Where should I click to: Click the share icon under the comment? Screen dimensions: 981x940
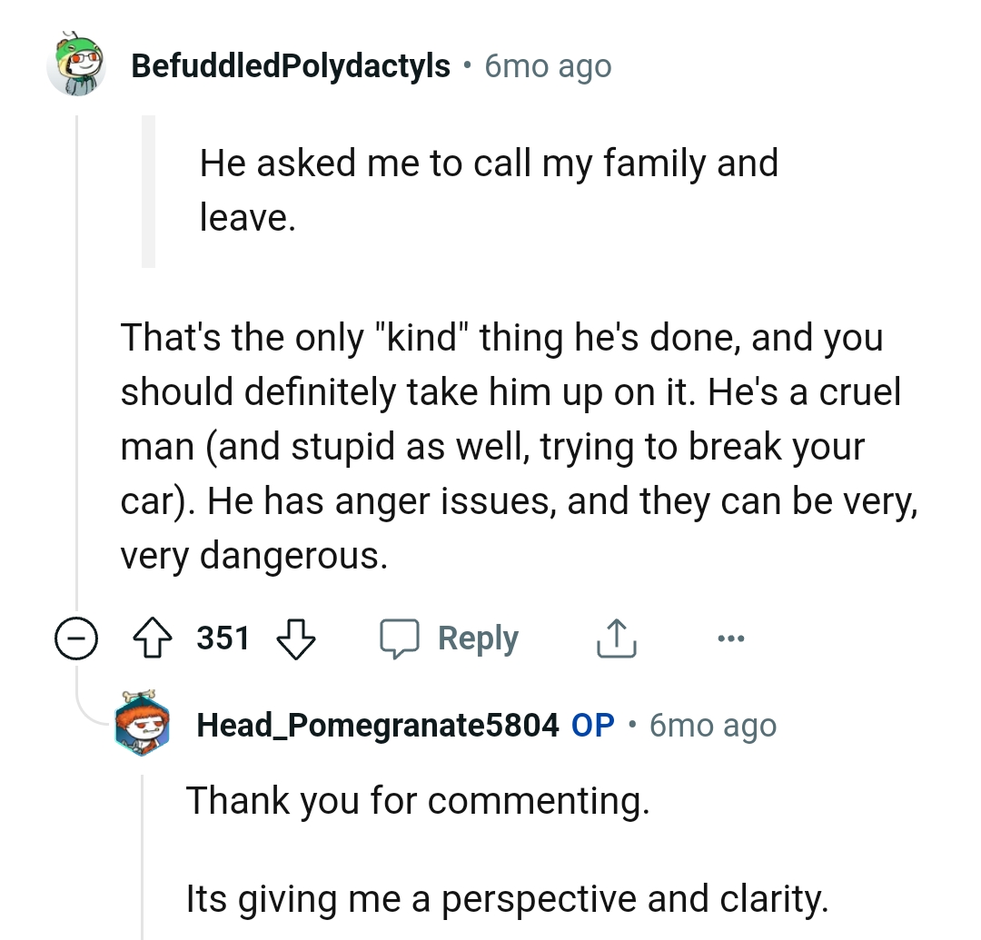pyautogui.click(x=616, y=638)
